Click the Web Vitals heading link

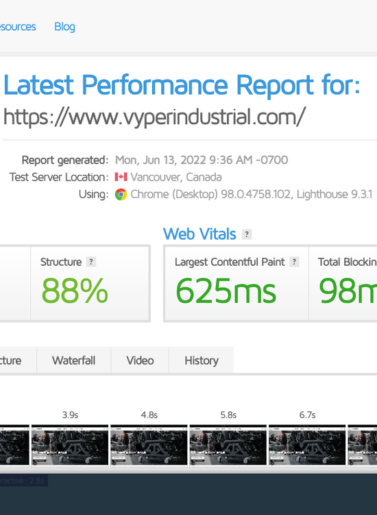pyautogui.click(x=199, y=234)
